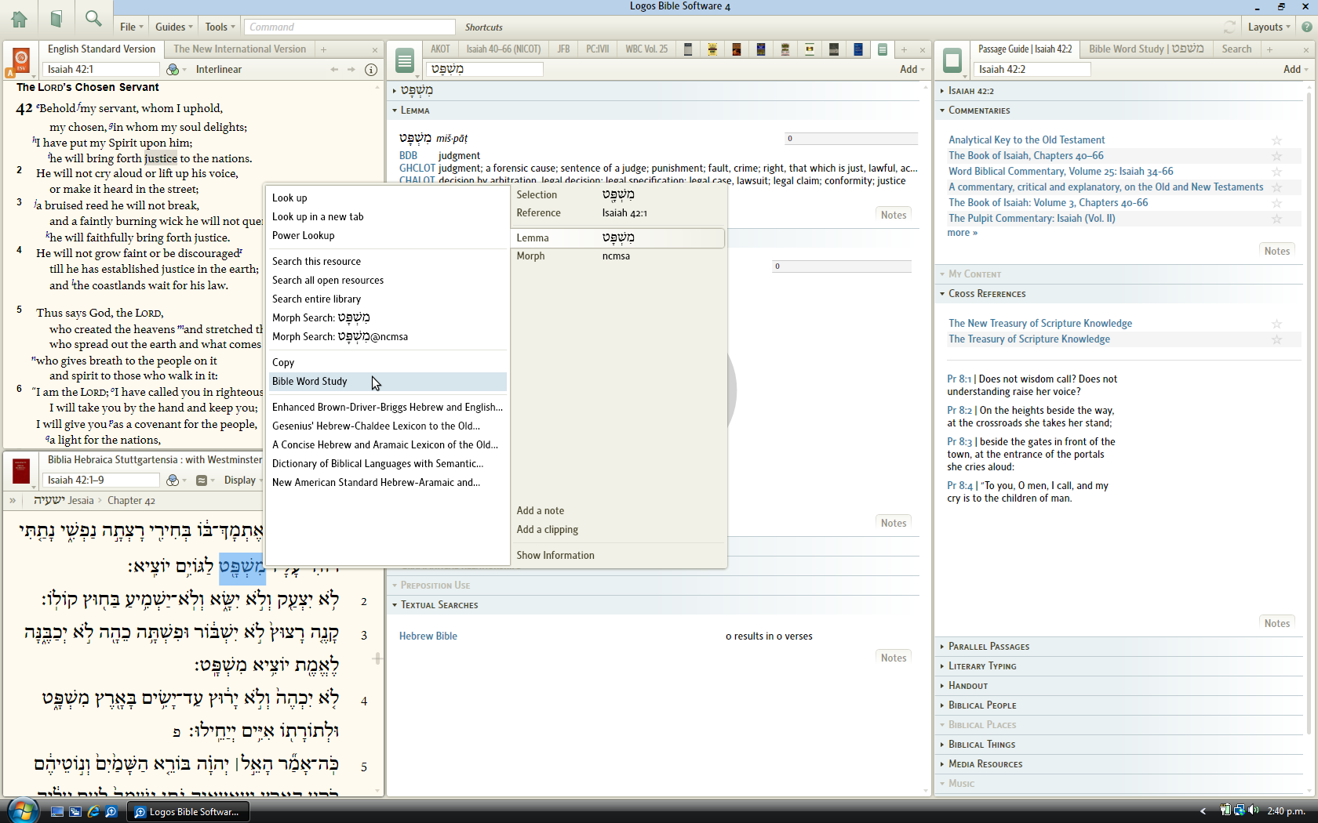Switch to the brown book icon tab

(x=737, y=49)
